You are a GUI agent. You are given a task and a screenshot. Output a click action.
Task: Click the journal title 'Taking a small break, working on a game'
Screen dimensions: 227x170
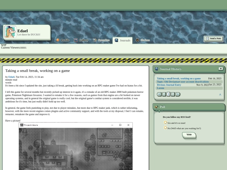tap(38, 71)
